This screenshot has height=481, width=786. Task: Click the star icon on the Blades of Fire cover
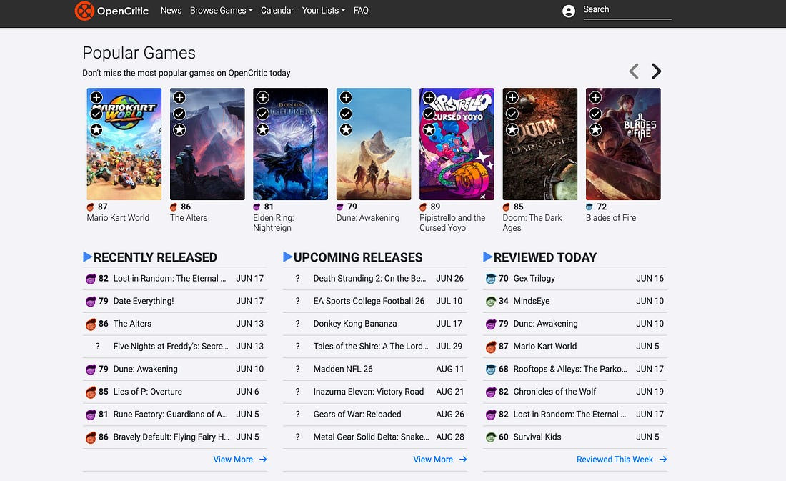click(x=595, y=129)
